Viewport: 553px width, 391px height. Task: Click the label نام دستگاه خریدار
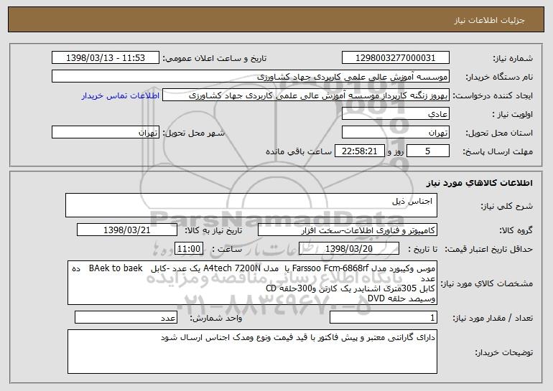tap(500, 77)
